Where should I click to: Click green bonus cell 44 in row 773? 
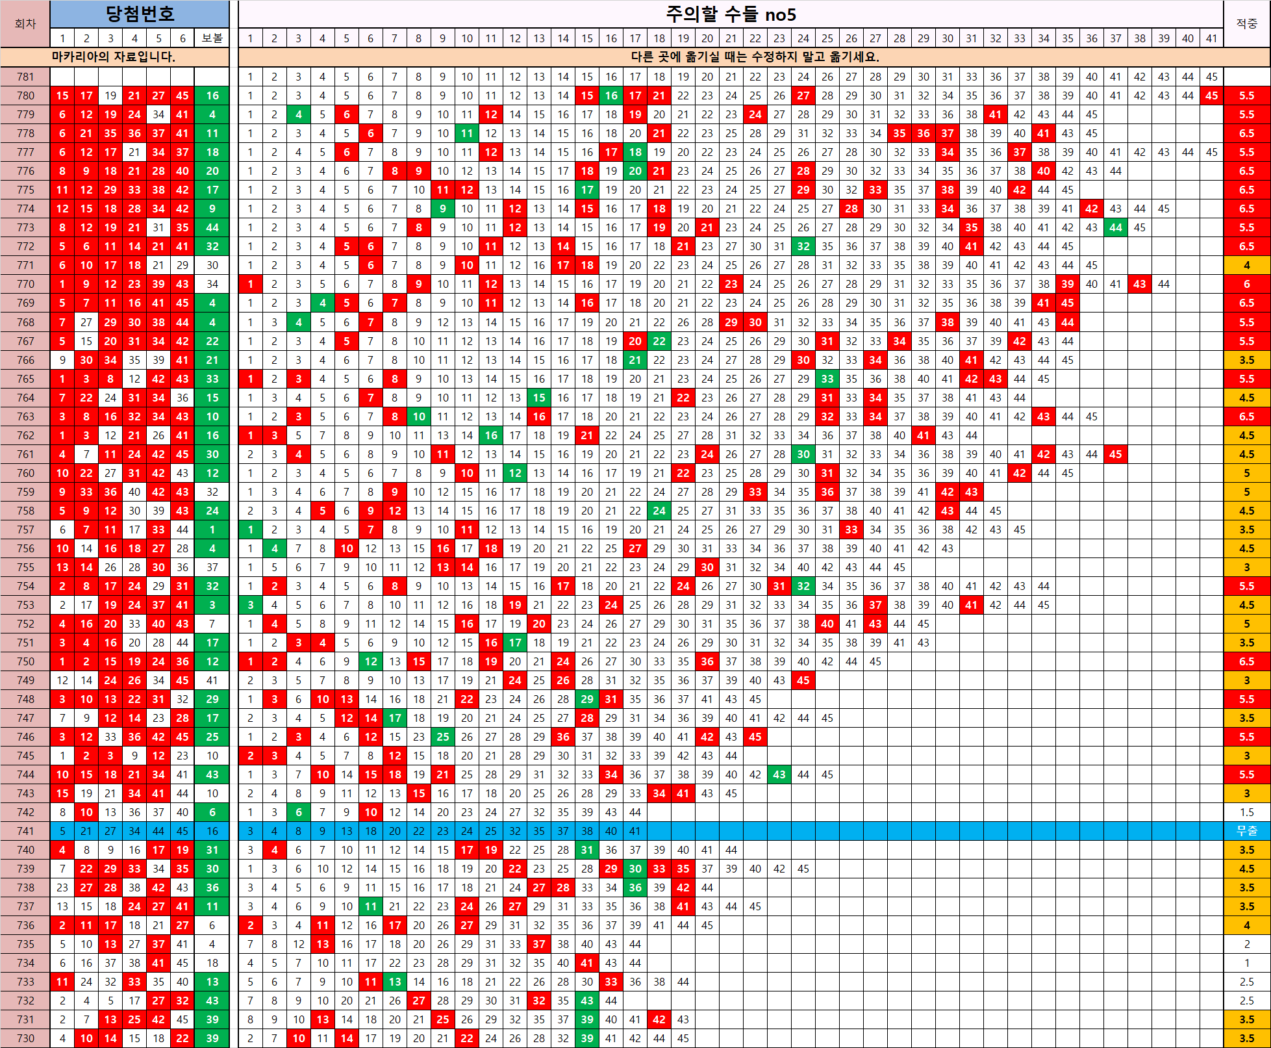[212, 227]
